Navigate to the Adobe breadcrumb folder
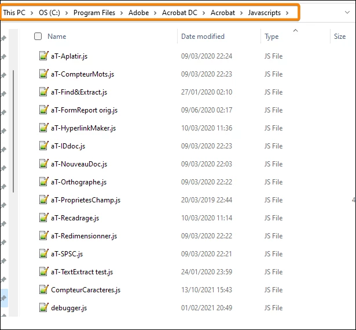The image size is (356, 330). tap(139, 13)
